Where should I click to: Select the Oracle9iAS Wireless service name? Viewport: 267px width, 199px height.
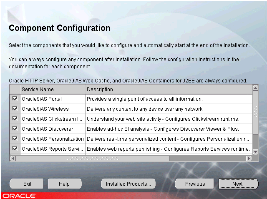pos(53,109)
